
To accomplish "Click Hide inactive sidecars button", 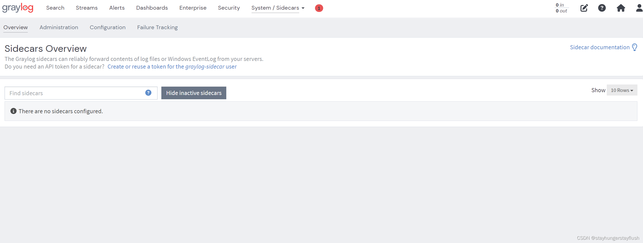I will point(194,93).
